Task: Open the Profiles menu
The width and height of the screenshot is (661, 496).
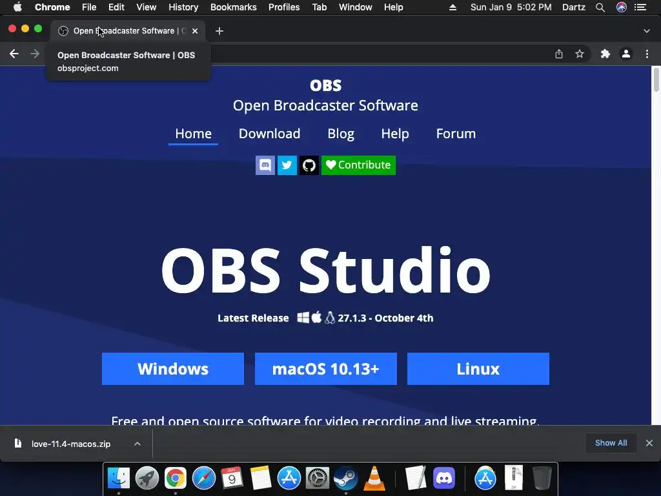Action: (284, 7)
